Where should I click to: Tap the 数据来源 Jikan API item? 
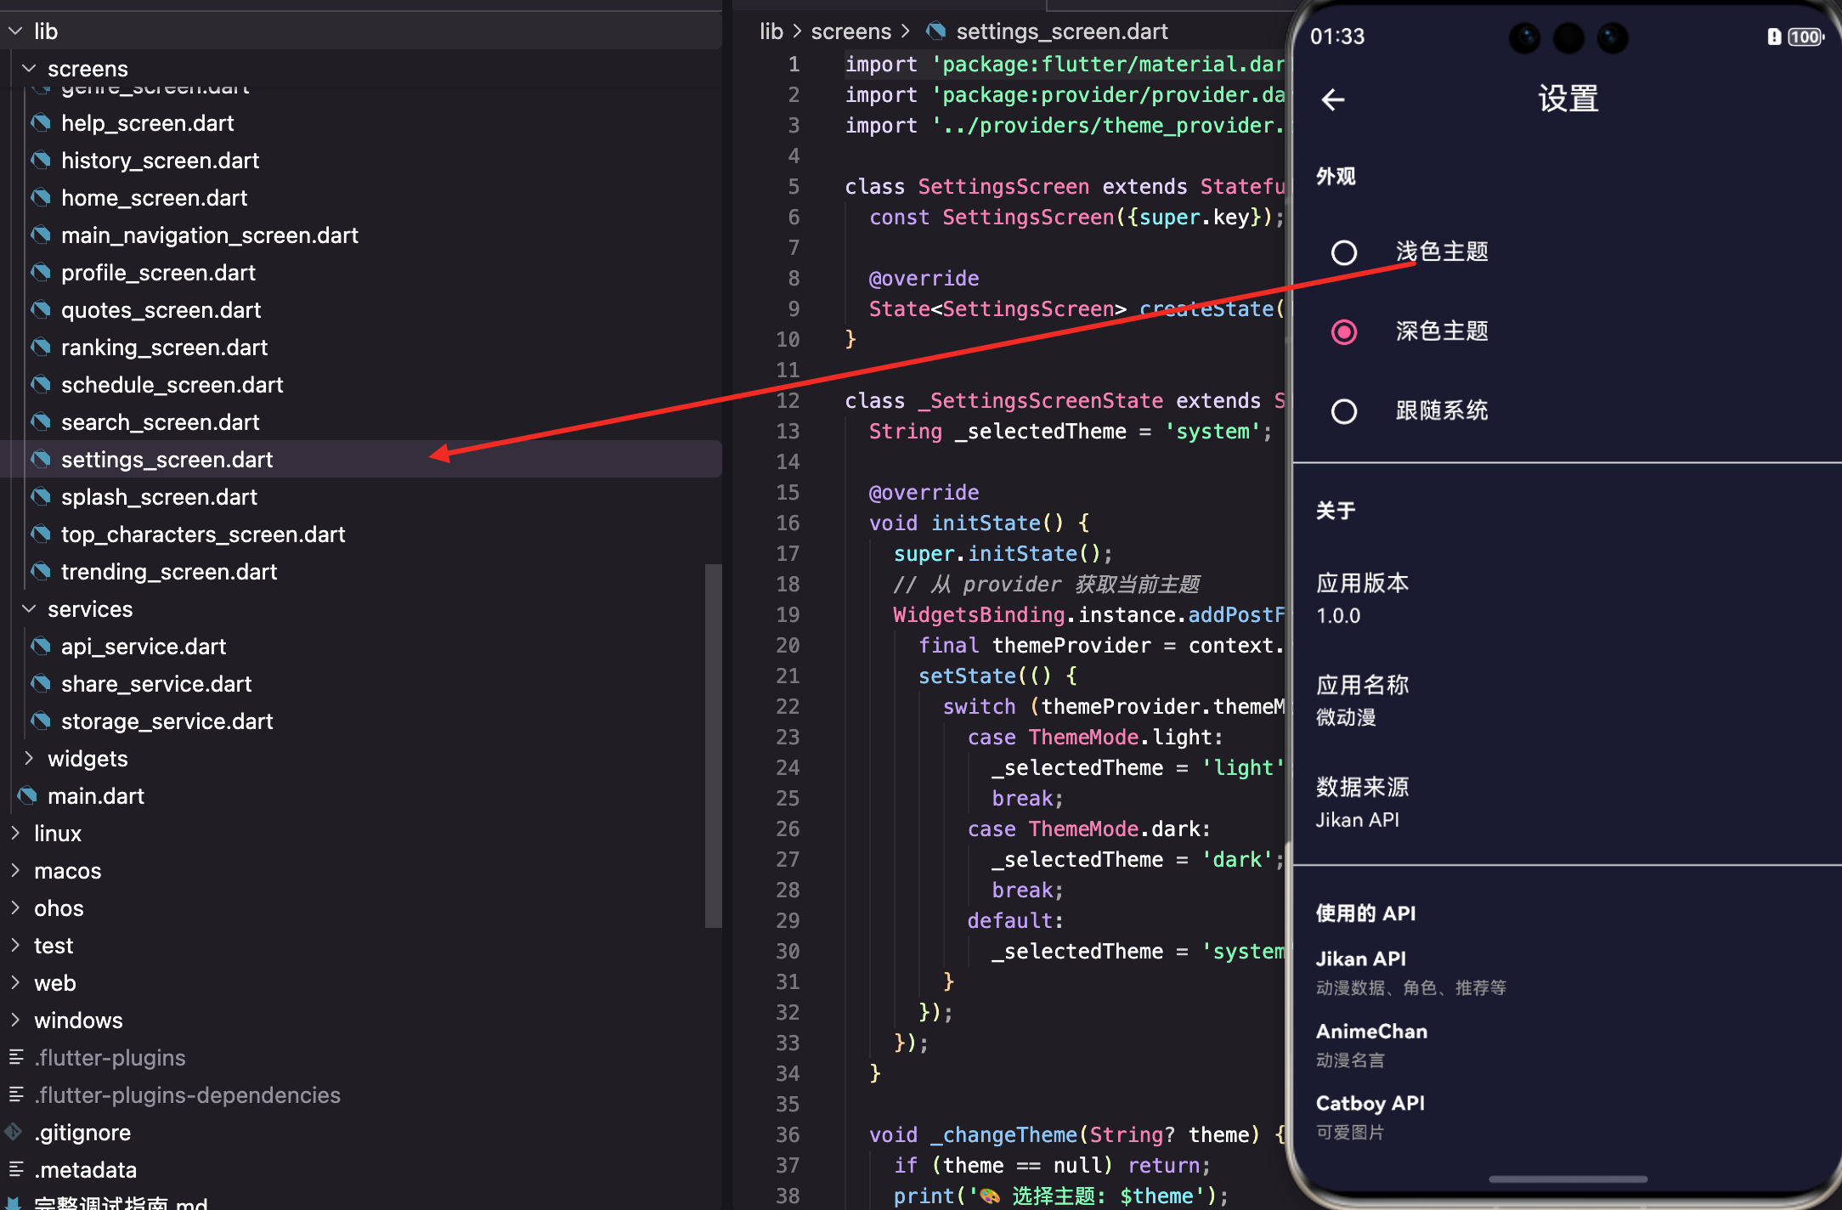click(1362, 802)
